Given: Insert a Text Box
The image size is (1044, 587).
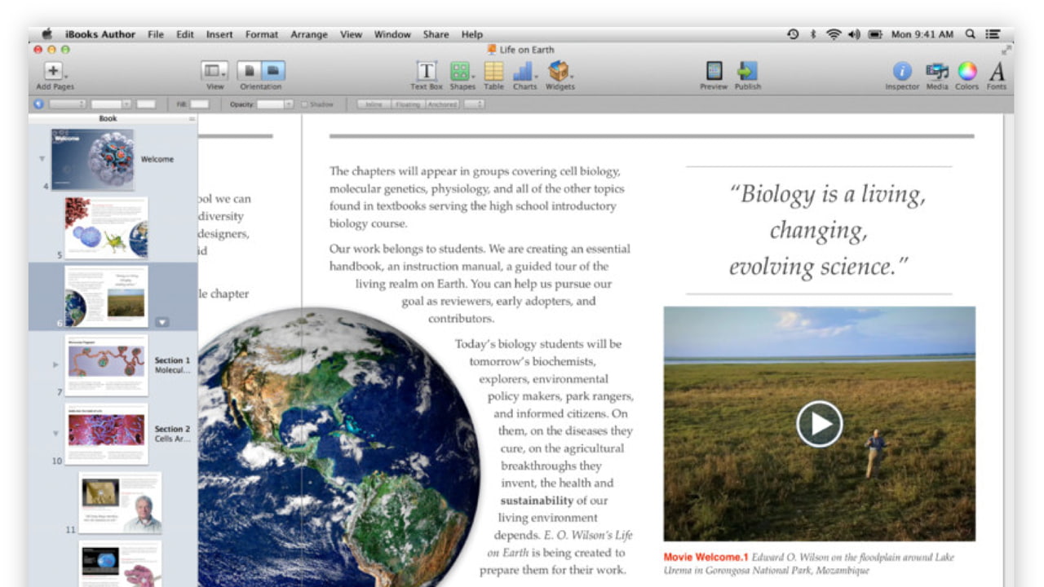Looking at the screenshot, I should (x=426, y=71).
